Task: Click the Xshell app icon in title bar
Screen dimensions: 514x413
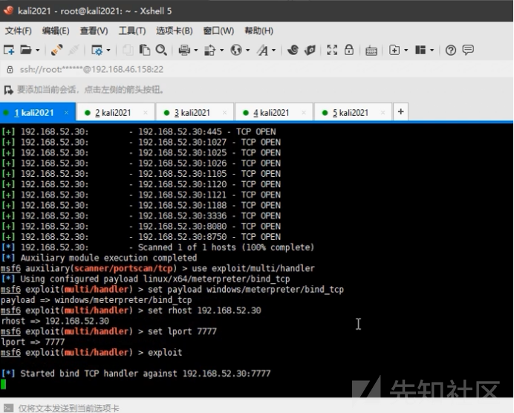Action: pyautogui.click(x=8, y=10)
